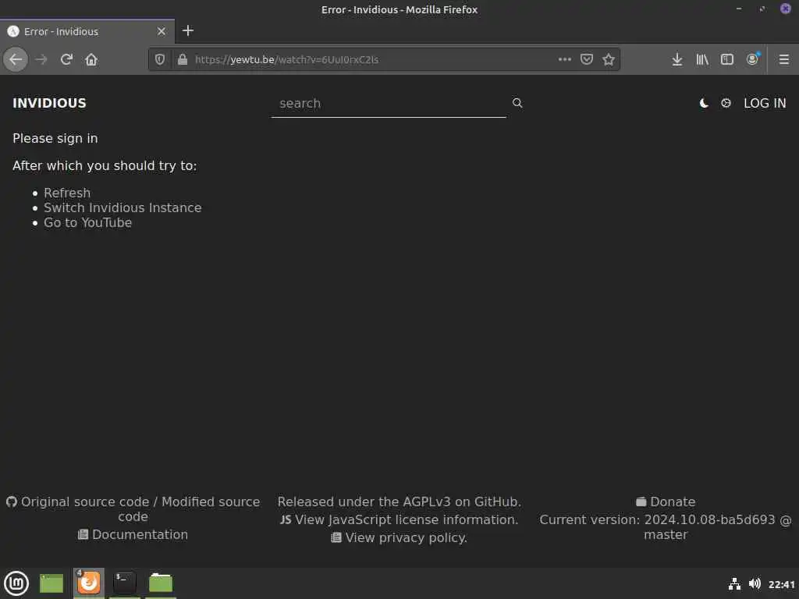Open Original source code link
The image size is (799, 599).
click(x=84, y=502)
